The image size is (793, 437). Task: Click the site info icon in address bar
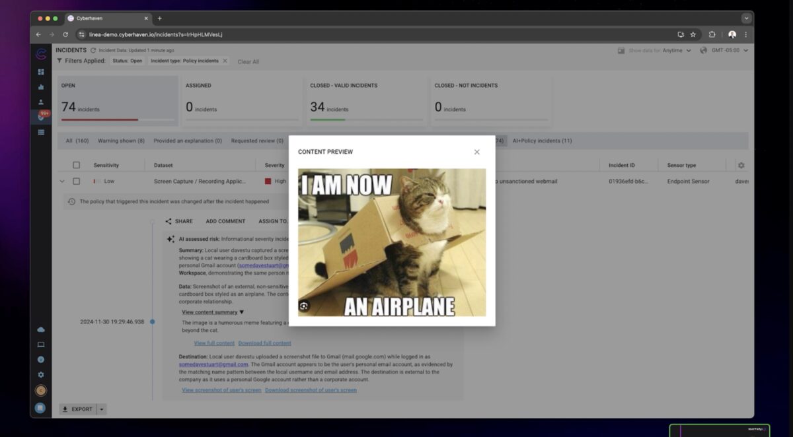82,34
